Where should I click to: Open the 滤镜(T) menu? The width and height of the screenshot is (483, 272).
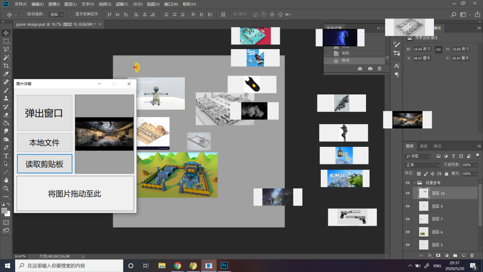tap(122, 4)
